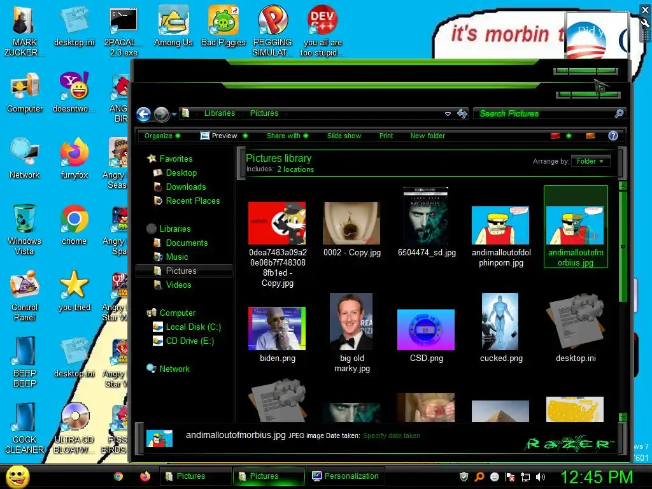652x489 pixels.
Task: Click the Forward navigation arrow
Action: coord(161,113)
